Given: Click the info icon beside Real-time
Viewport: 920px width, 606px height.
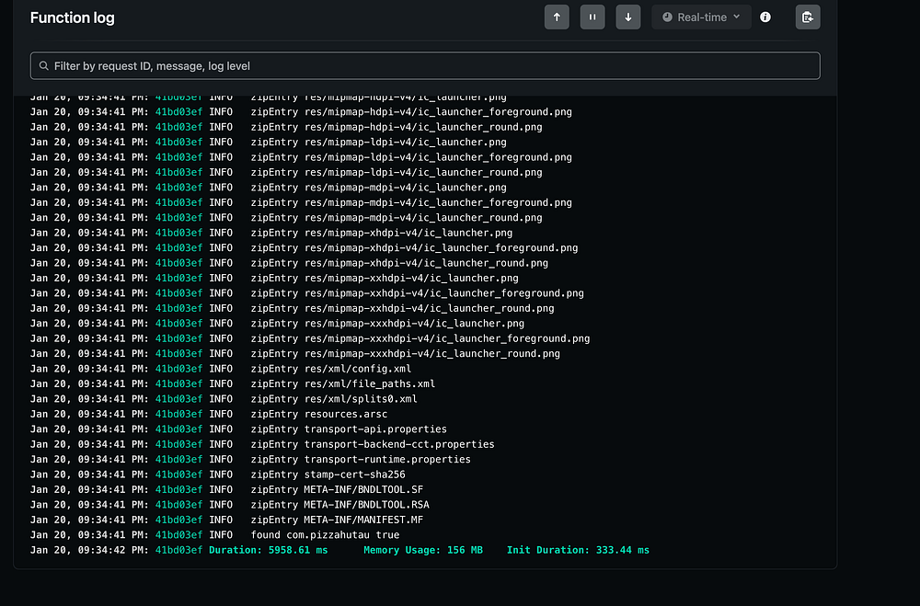Looking at the screenshot, I should tap(765, 17).
